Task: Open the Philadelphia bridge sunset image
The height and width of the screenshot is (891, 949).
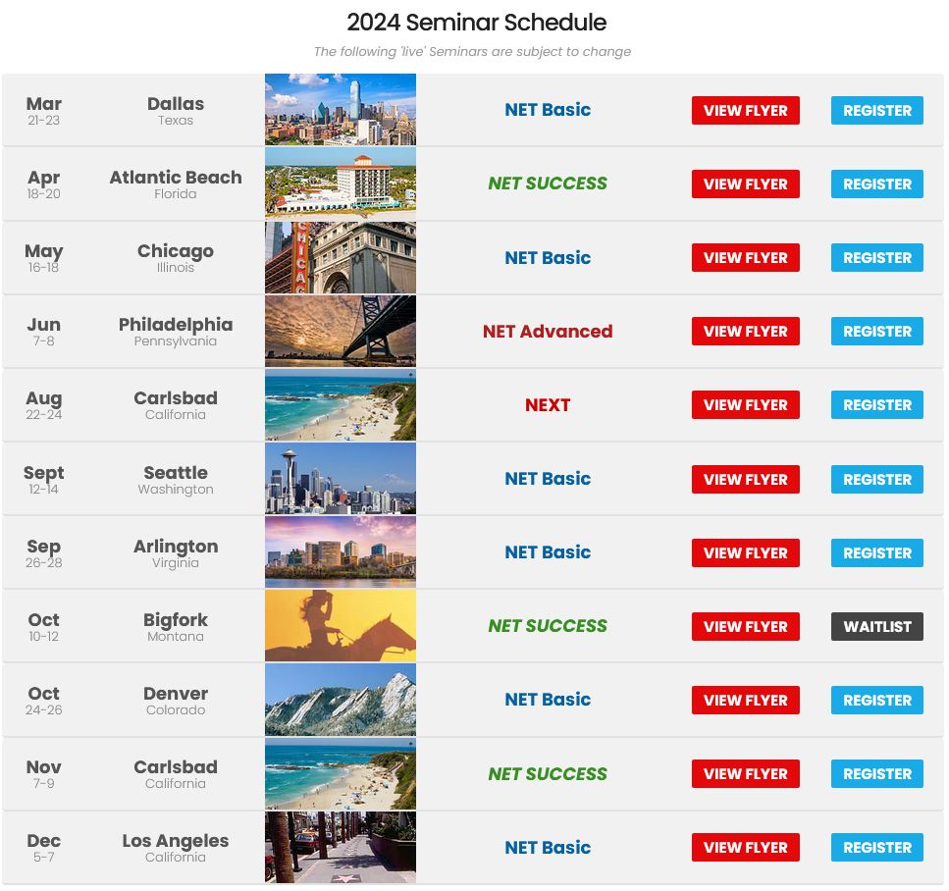Action: click(x=341, y=331)
